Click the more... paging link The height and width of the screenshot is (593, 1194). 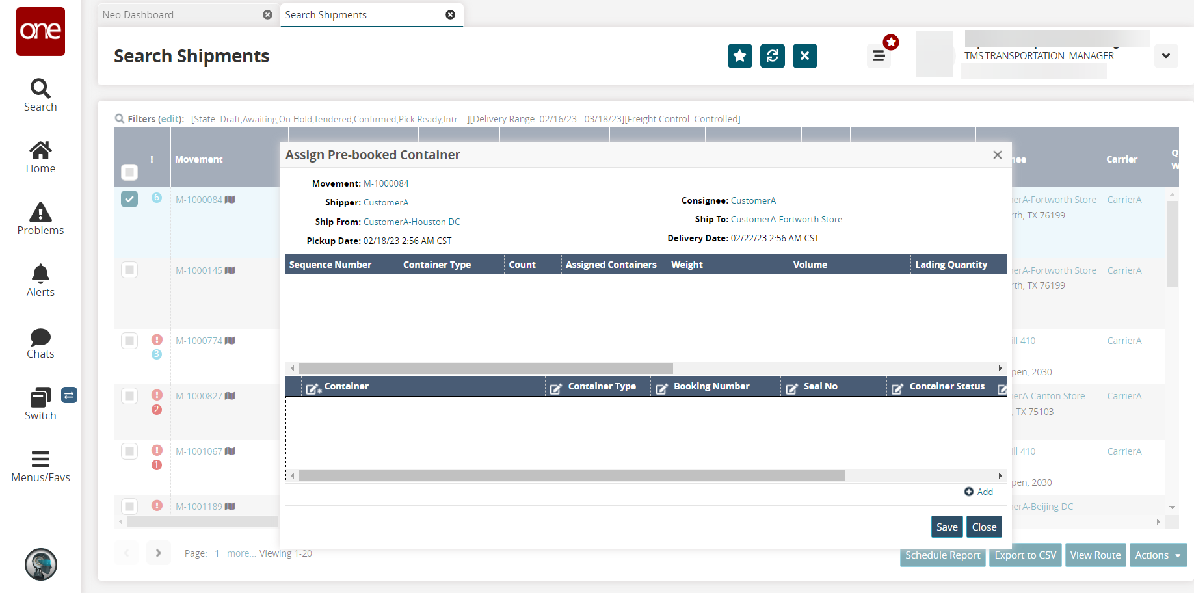click(241, 553)
